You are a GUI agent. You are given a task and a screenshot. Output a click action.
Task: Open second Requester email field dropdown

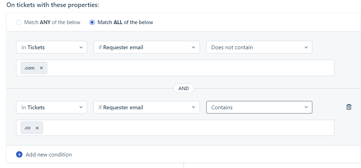coord(146,108)
